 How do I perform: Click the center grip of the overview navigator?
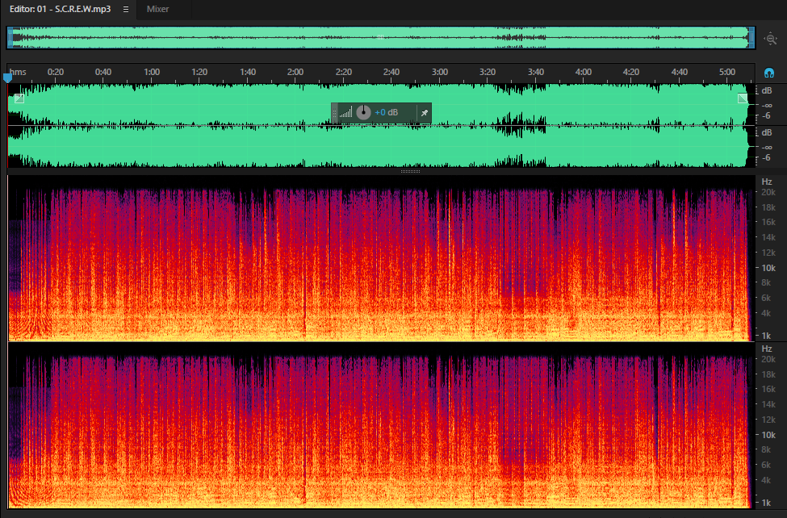click(380, 37)
